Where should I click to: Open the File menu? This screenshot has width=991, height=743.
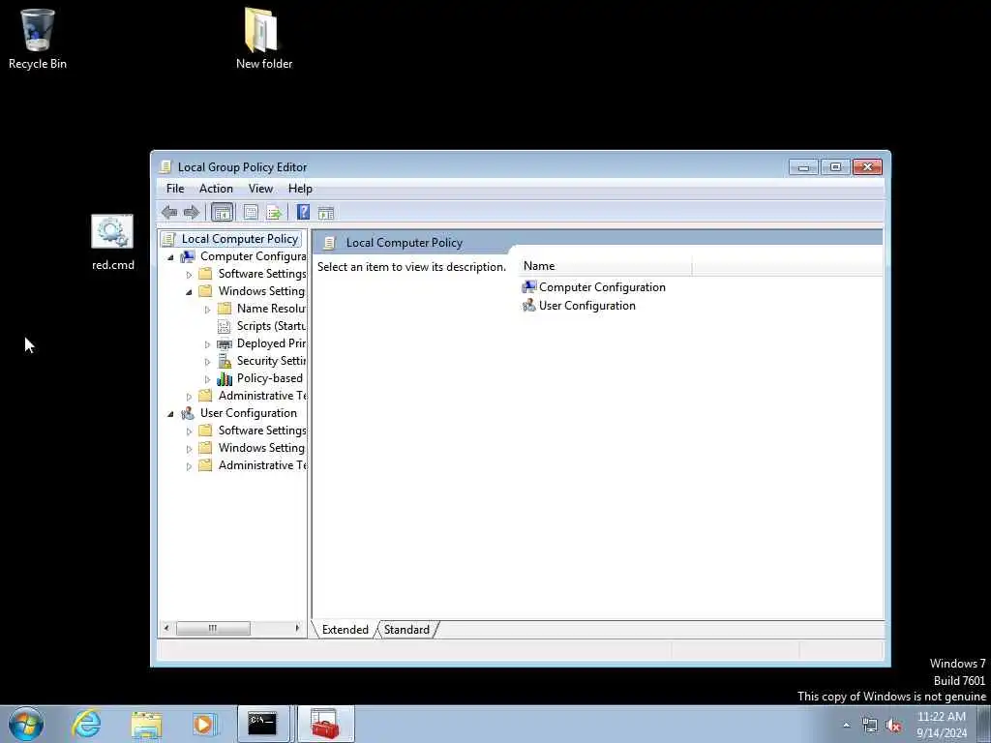click(175, 189)
